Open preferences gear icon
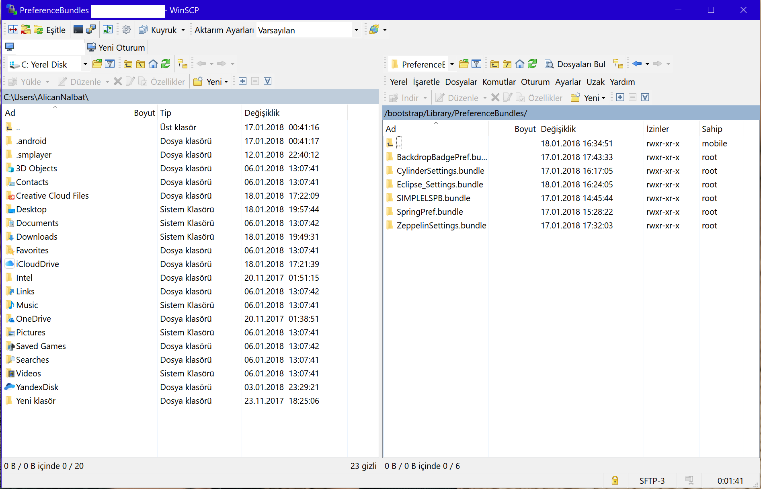Viewport: 761px width, 489px height. tap(126, 30)
